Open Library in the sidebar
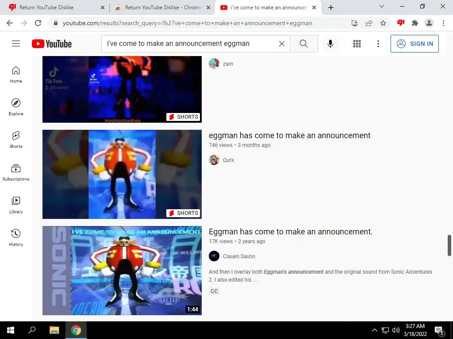 16,205
